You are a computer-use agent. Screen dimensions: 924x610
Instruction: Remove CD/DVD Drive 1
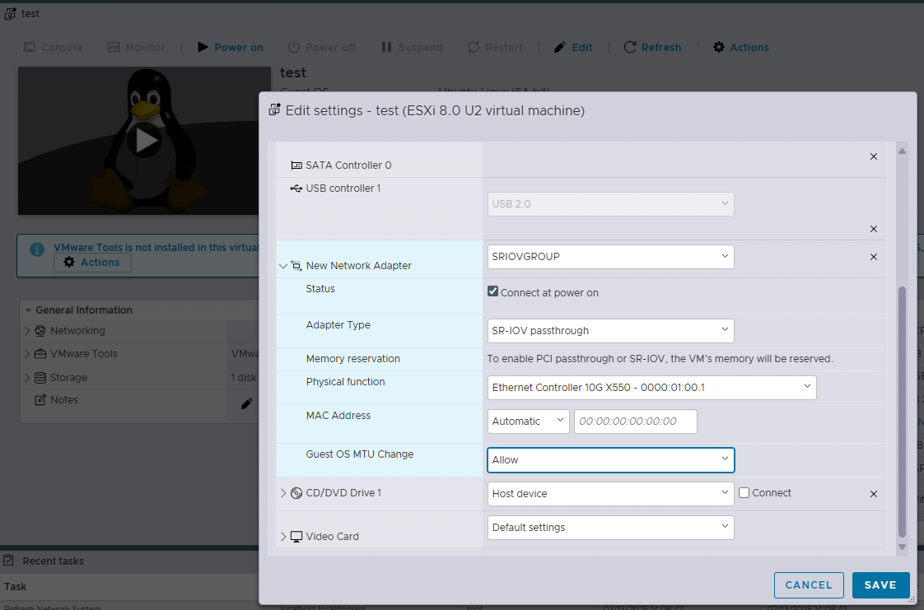coord(873,494)
